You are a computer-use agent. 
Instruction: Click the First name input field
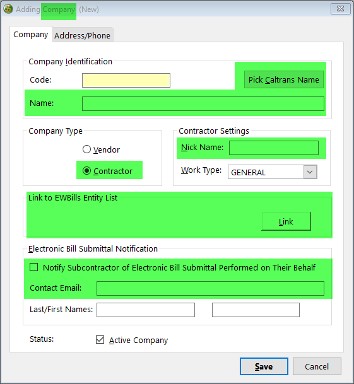[x=256, y=310]
